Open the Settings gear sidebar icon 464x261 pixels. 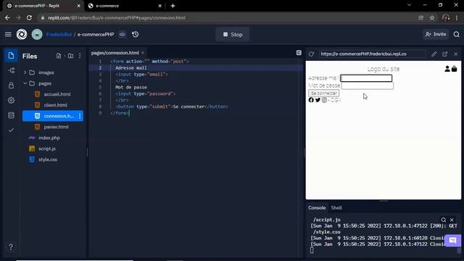point(11,100)
